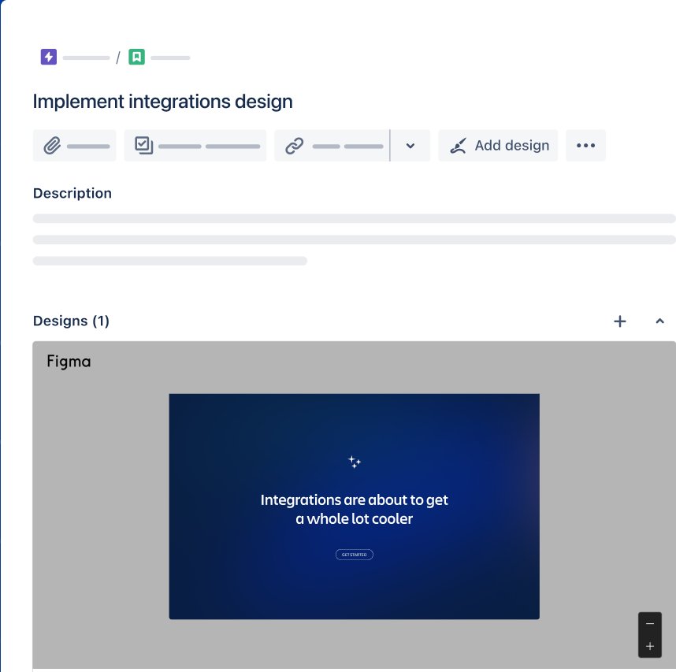Collapse the Designs section with the chevron
Screen dimensions: 676x672
click(x=659, y=321)
